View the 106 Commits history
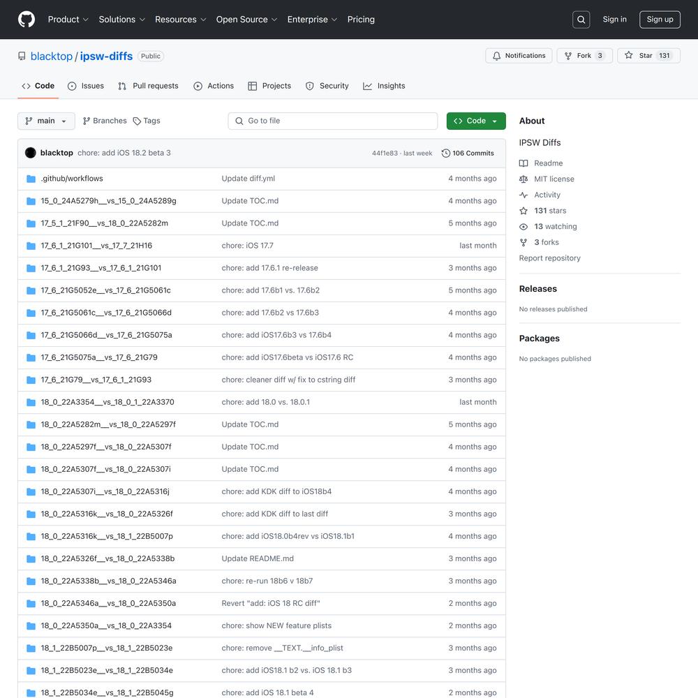This screenshot has width=698, height=698. 468,153
